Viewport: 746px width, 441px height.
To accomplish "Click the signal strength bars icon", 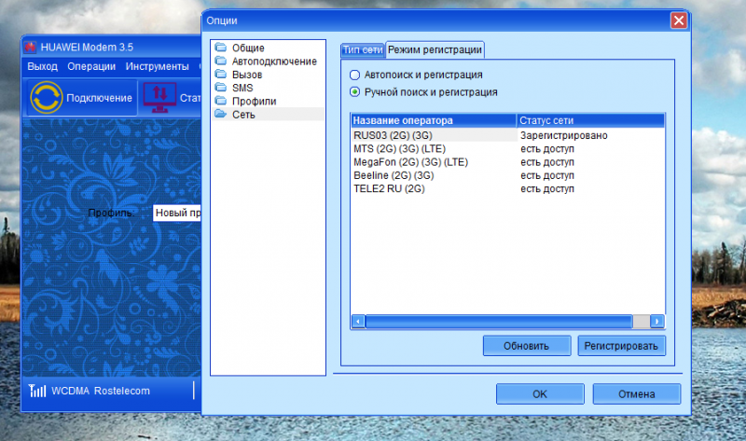I will (36, 390).
